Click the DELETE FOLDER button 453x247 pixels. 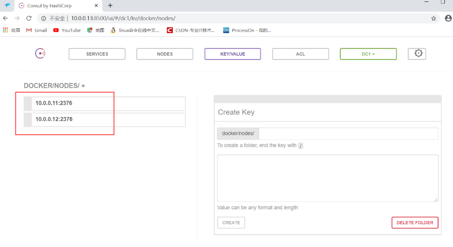[x=415, y=223]
